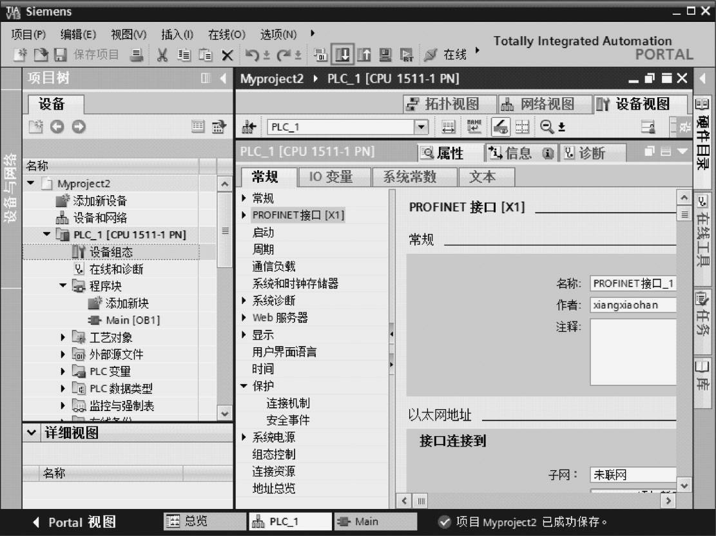Collapse the project tree panel with the arrow
The image size is (716, 536).
point(223,79)
